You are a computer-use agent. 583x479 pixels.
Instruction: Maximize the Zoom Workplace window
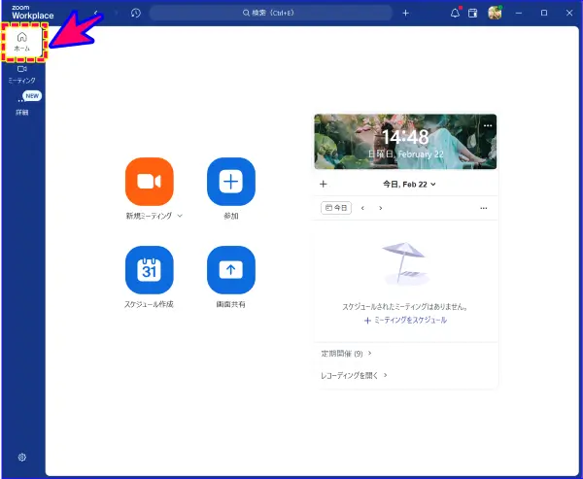544,13
